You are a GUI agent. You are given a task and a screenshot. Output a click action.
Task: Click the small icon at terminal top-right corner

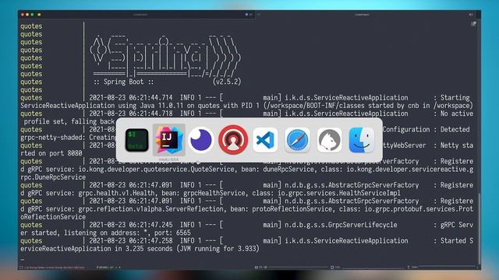point(473,24)
